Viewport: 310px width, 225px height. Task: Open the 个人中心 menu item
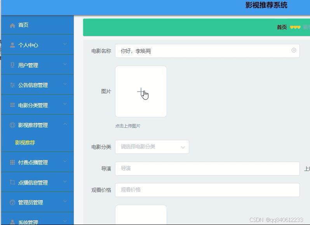[x=37, y=45]
